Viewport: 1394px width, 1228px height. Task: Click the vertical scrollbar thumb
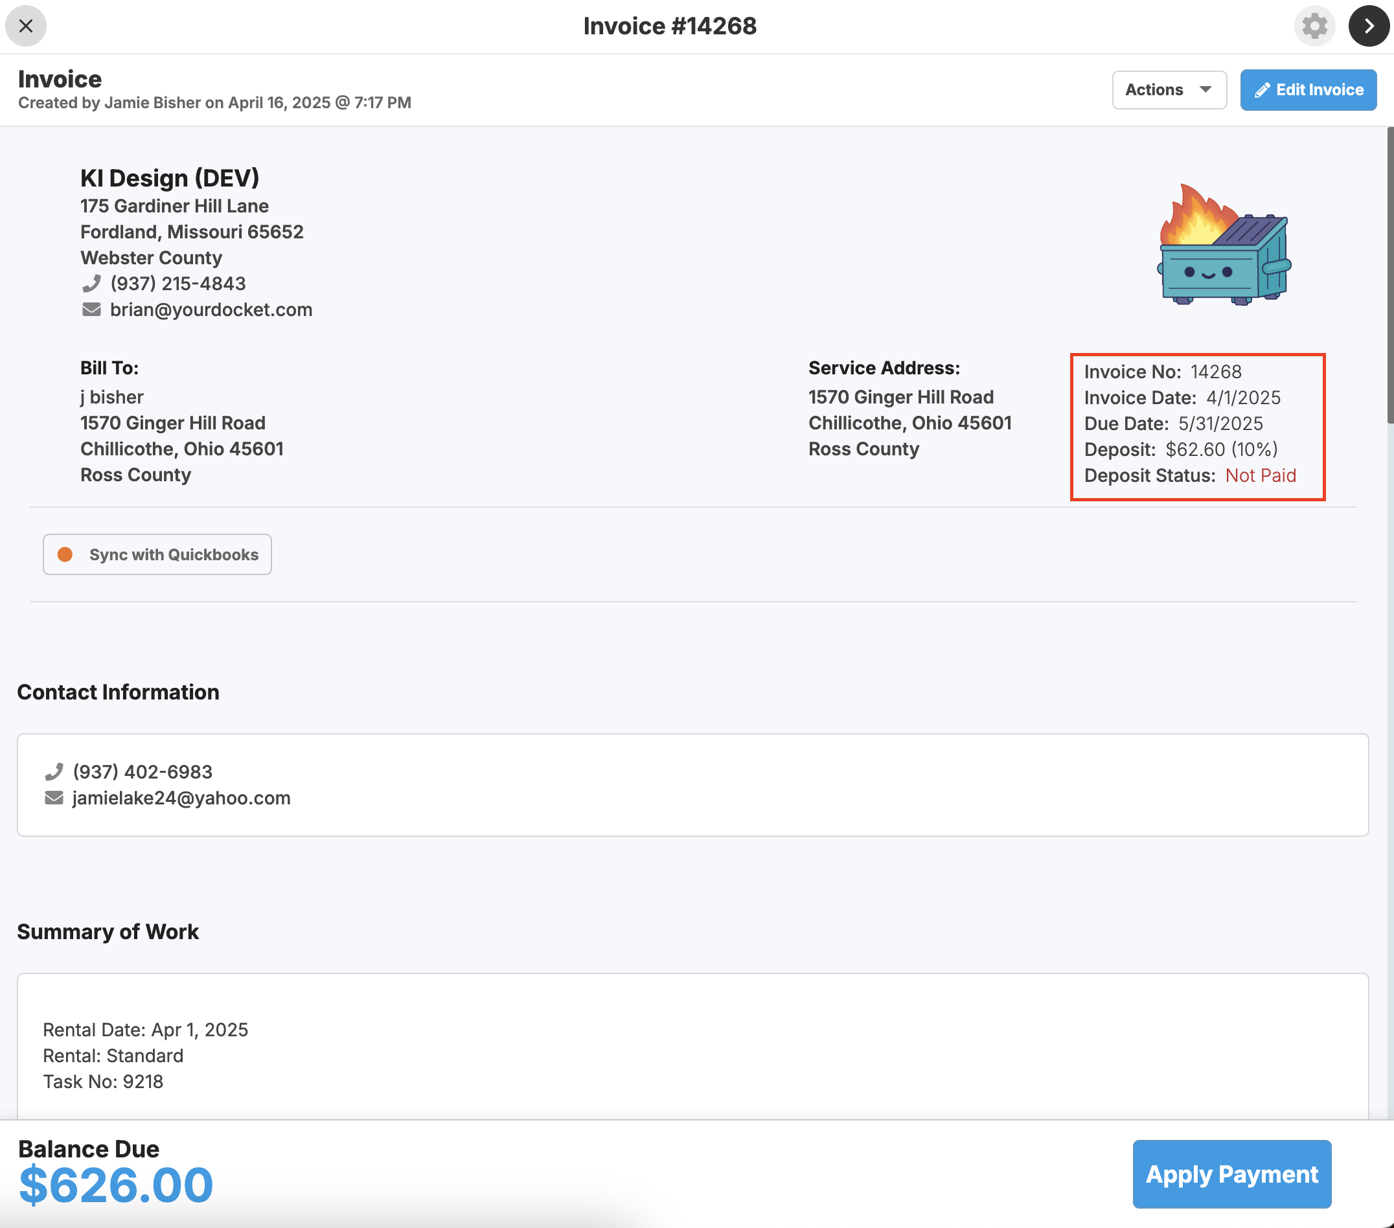[x=1390, y=275]
